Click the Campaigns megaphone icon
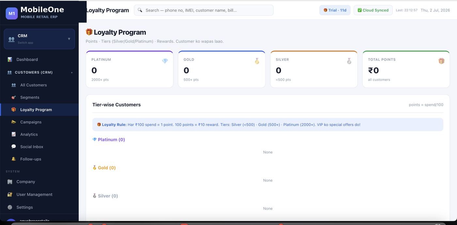The height and width of the screenshot is (225, 457). pos(14,122)
